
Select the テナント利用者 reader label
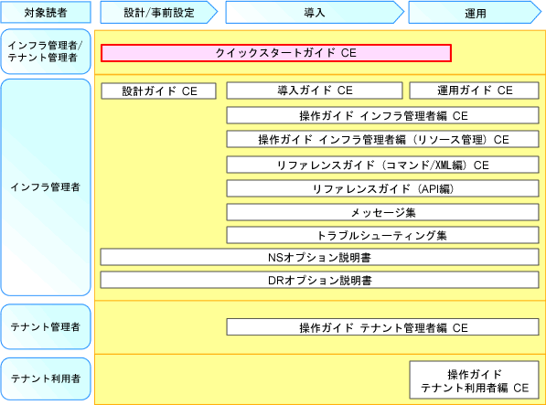46,378
